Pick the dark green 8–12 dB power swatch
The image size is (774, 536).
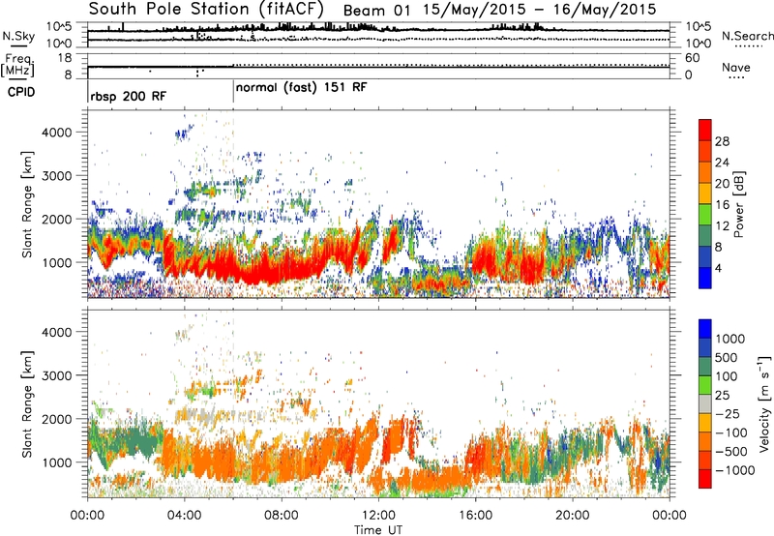[x=705, y=235]
